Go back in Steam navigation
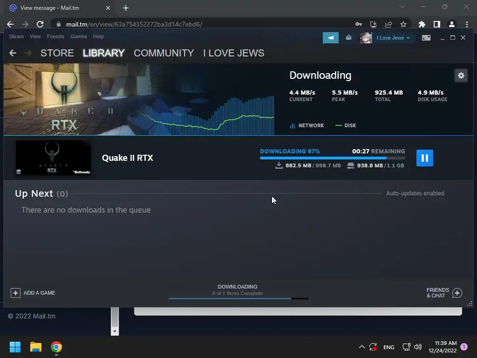Image resolution: width=477 pixels, height=358 pixels. 13,53
